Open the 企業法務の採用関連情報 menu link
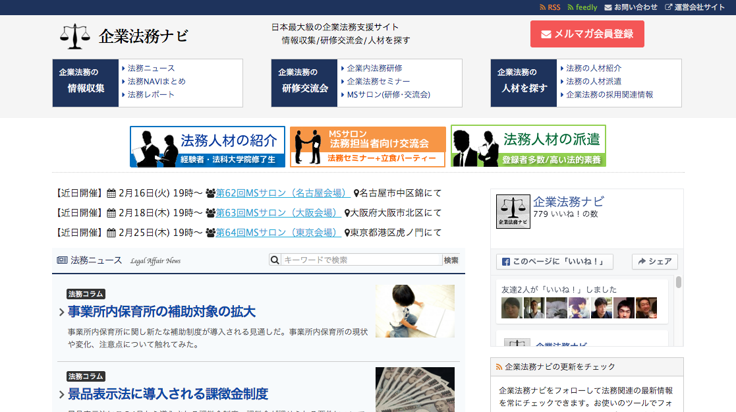 pos(609,94)
